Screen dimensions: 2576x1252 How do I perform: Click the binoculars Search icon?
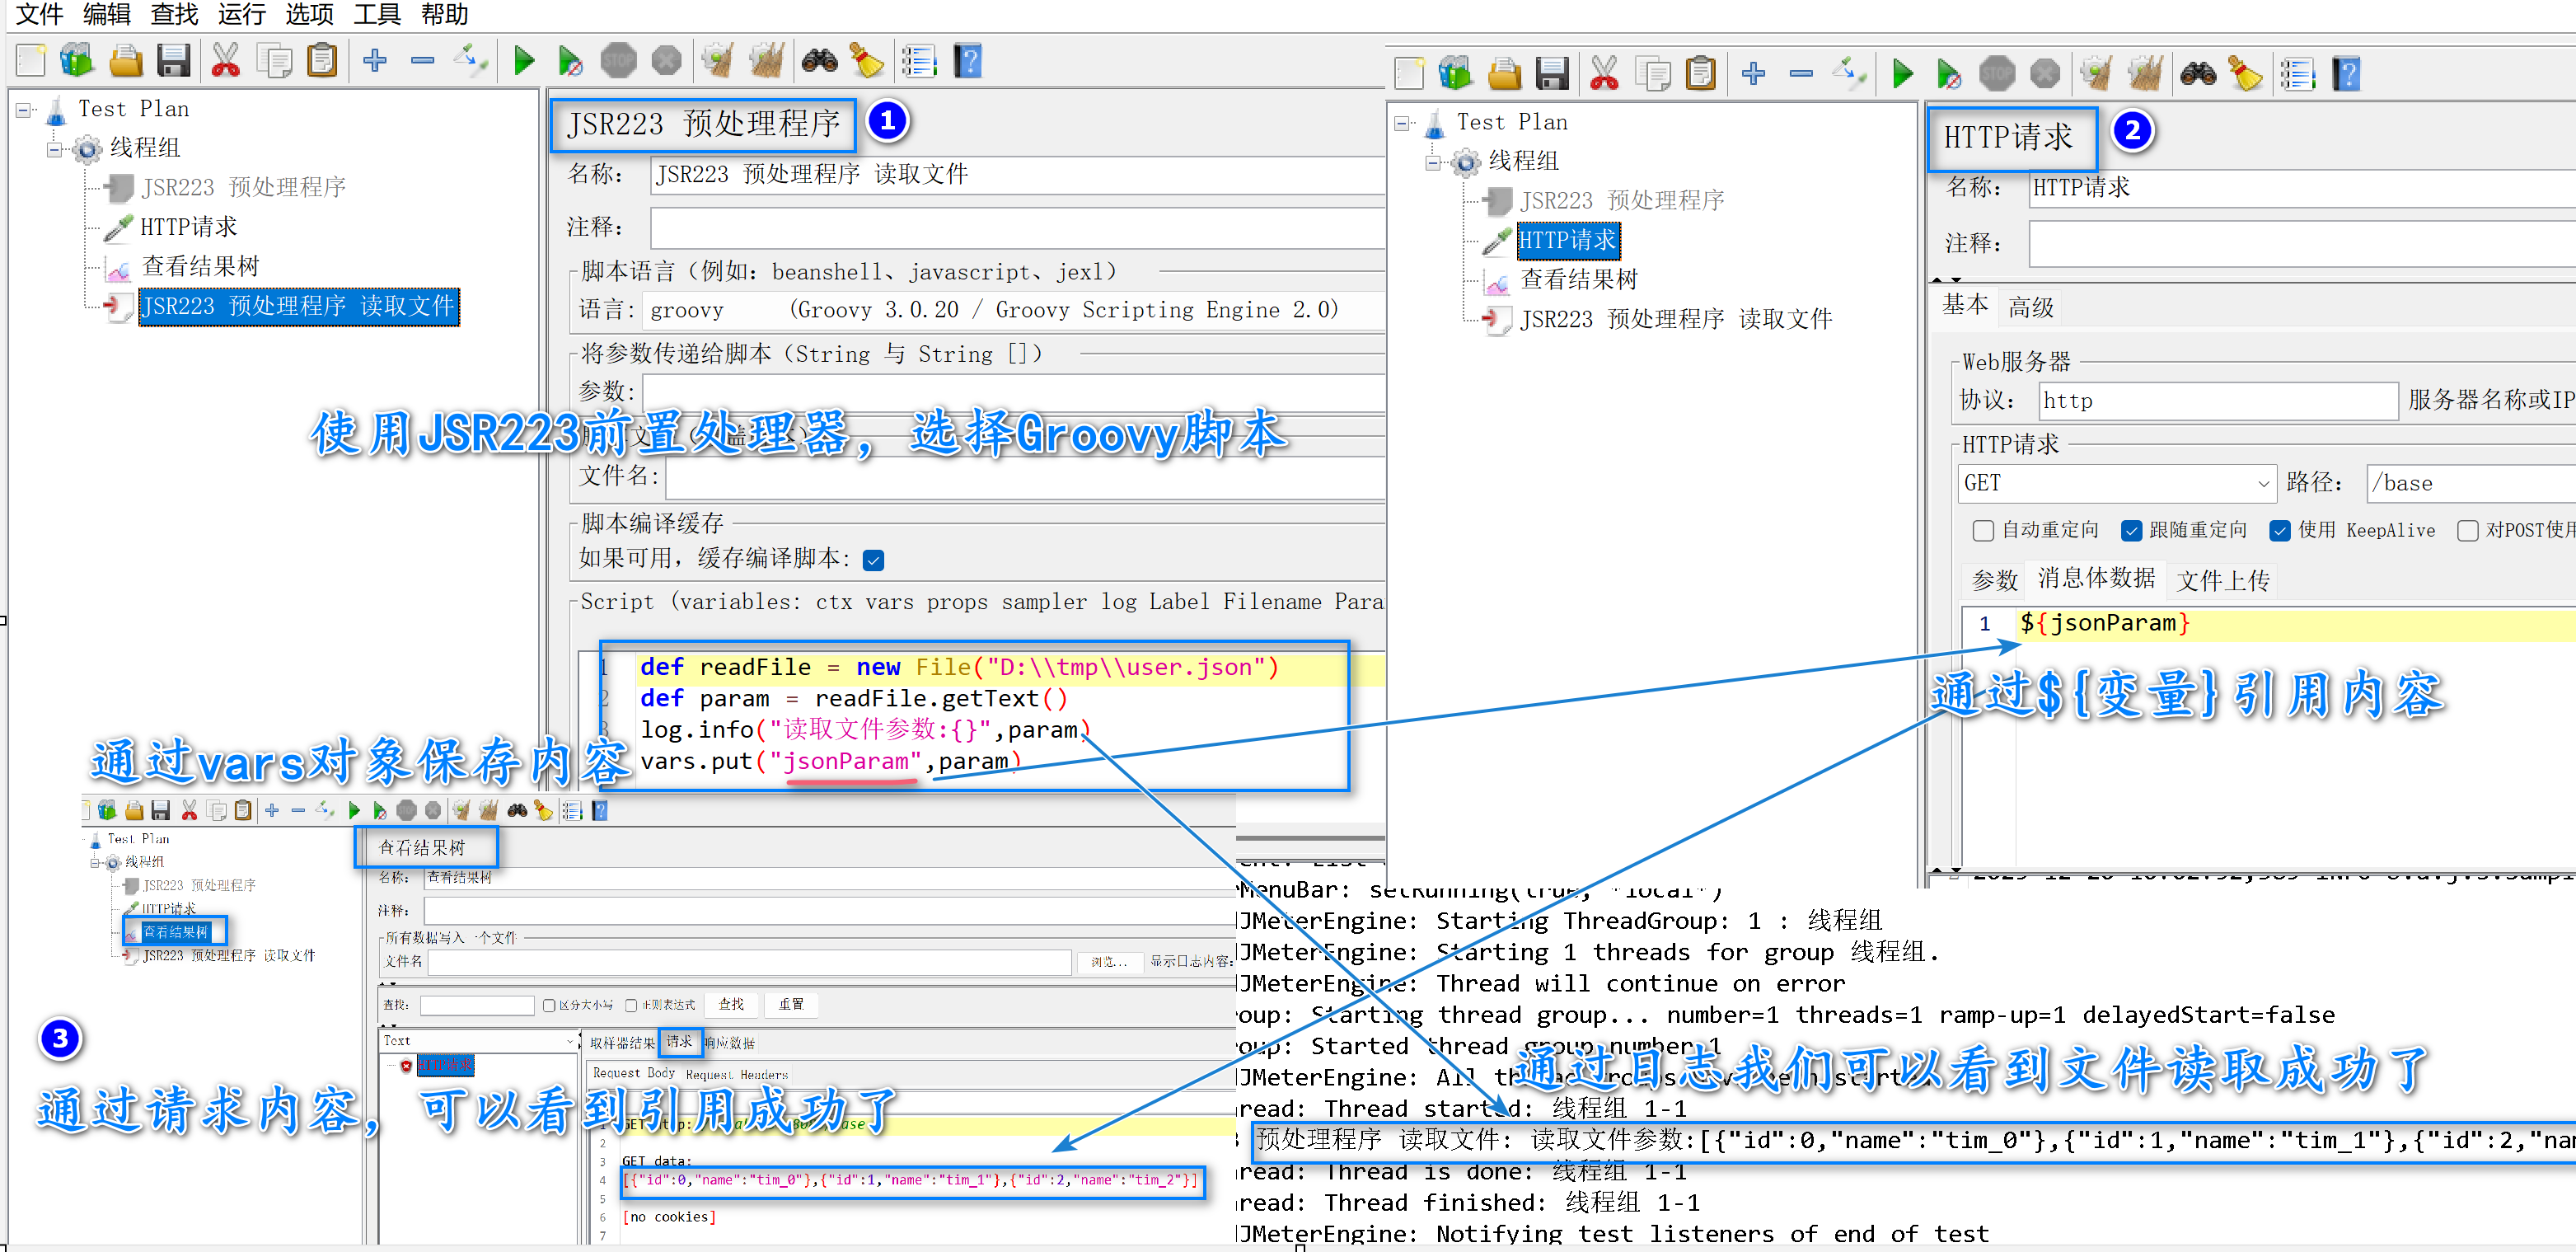coord(819,62)
